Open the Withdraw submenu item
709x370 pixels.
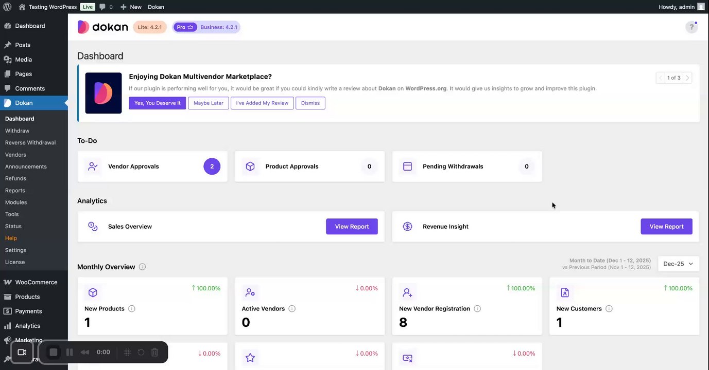17,131
